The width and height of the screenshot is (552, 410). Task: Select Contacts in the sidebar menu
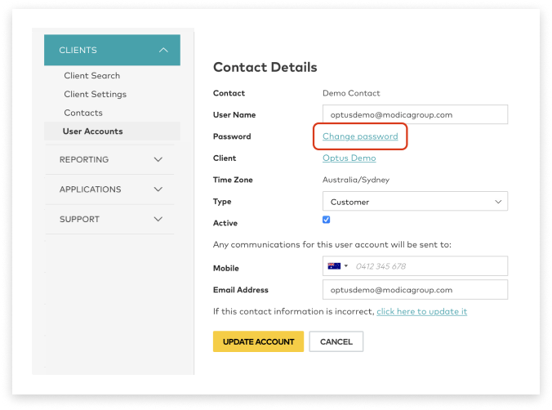click(x=83, y=113)
